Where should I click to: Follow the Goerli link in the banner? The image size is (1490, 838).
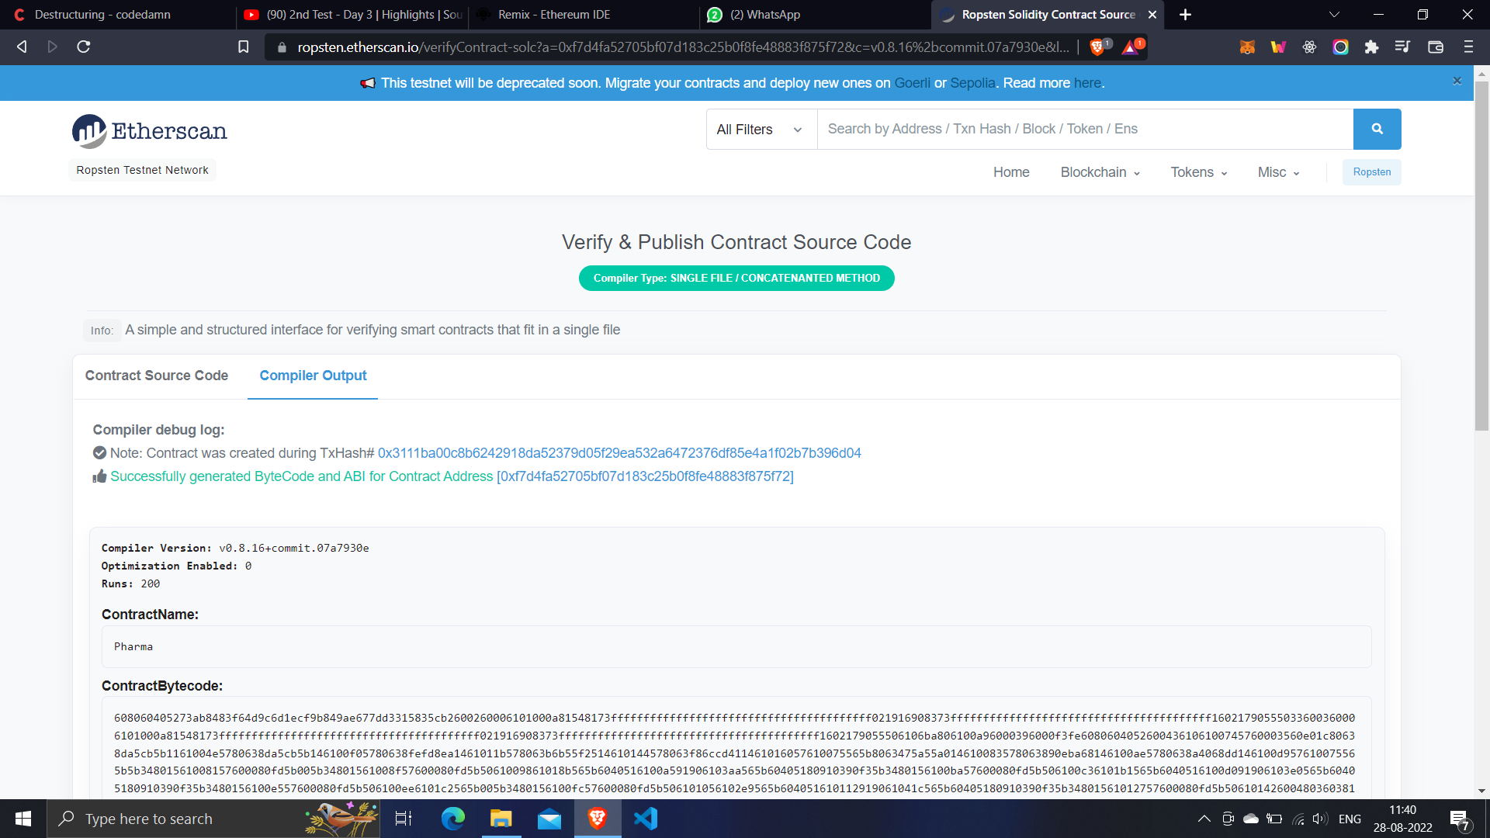[912, 83]
